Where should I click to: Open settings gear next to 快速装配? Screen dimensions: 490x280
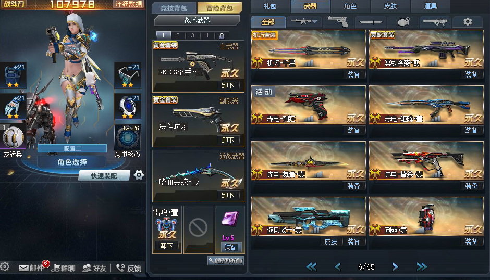coord(139,175)
